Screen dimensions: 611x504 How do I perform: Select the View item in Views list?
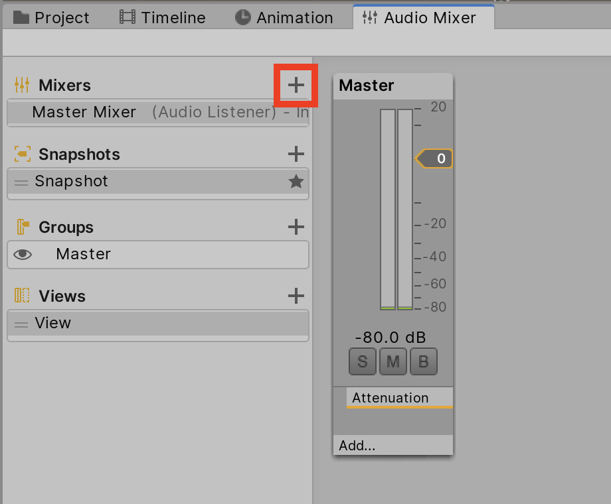click(53, 323)
